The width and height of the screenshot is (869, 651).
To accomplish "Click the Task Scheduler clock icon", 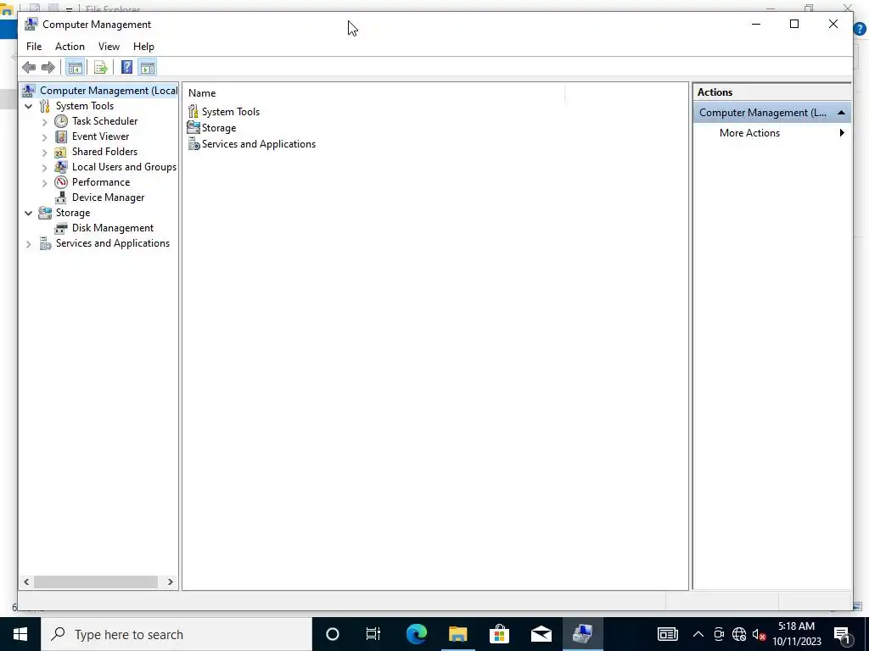I will point(61,121).
